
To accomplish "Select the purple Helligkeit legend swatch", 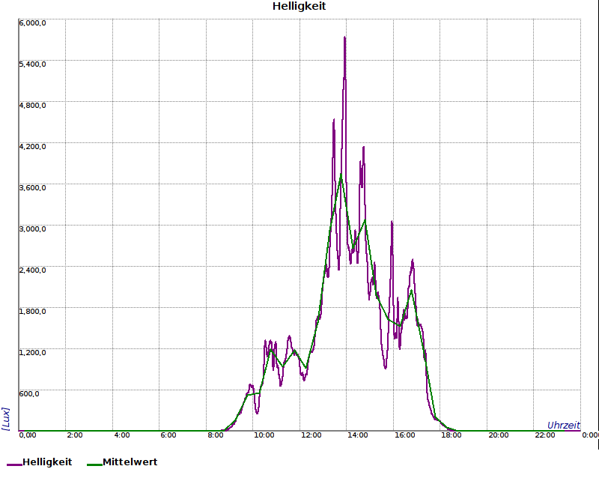I will 14,465.
